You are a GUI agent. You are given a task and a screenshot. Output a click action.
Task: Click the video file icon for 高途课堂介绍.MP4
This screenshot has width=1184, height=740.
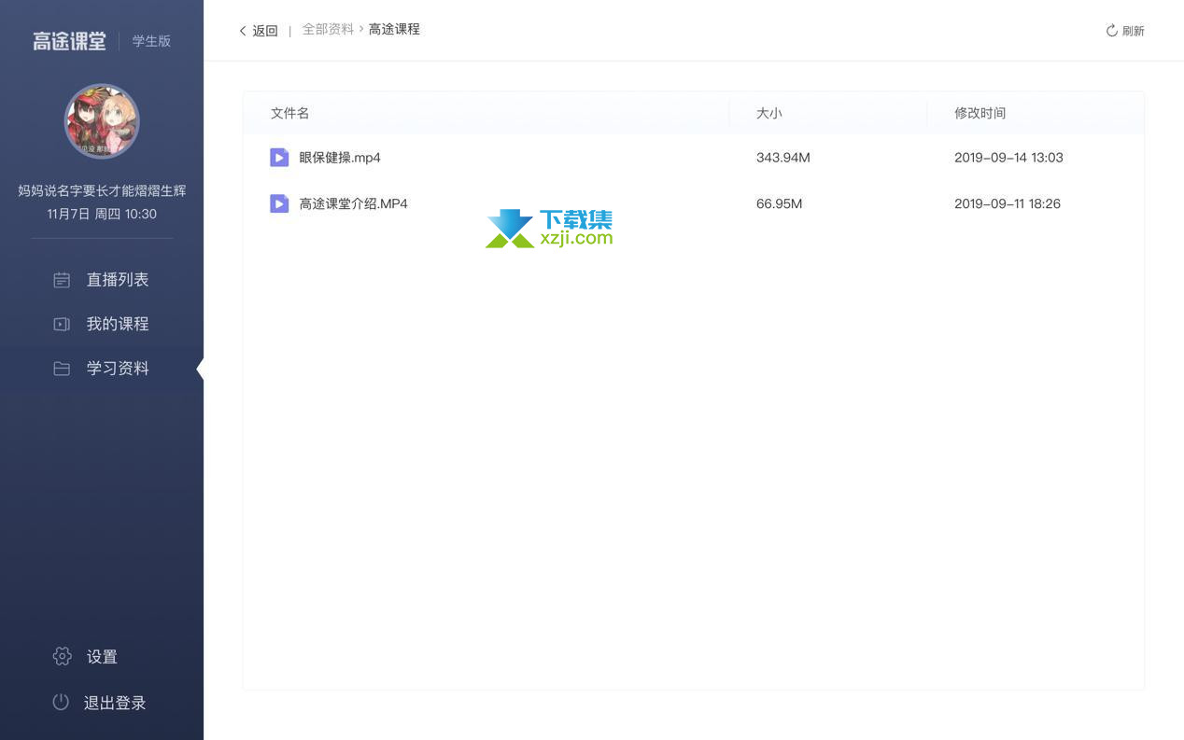pyautogui.click(x=279, y=203)
